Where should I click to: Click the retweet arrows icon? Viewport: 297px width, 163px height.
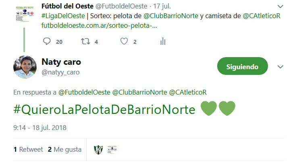[x=85, y=41]
